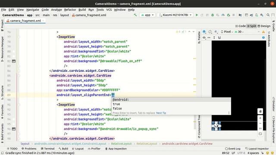Click the '4 spaces' indent status entry
This screenshot has width=276, height=155.
(253, 153)
